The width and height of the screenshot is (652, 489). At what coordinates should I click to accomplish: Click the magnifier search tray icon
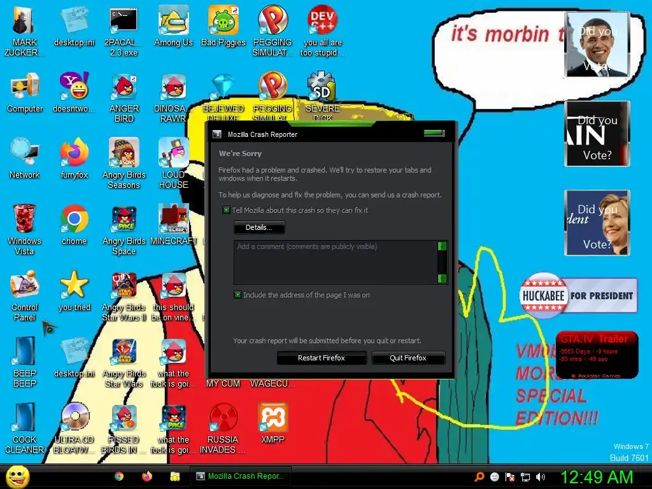tap(479, 477)
